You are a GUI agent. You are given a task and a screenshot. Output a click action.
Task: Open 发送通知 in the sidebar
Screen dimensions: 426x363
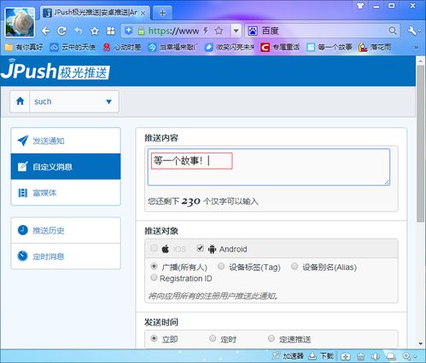tap(66, 141)
